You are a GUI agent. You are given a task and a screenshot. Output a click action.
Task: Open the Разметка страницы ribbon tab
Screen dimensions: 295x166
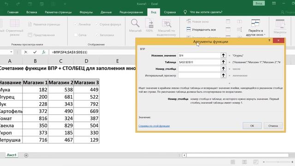tap(58, 12)
